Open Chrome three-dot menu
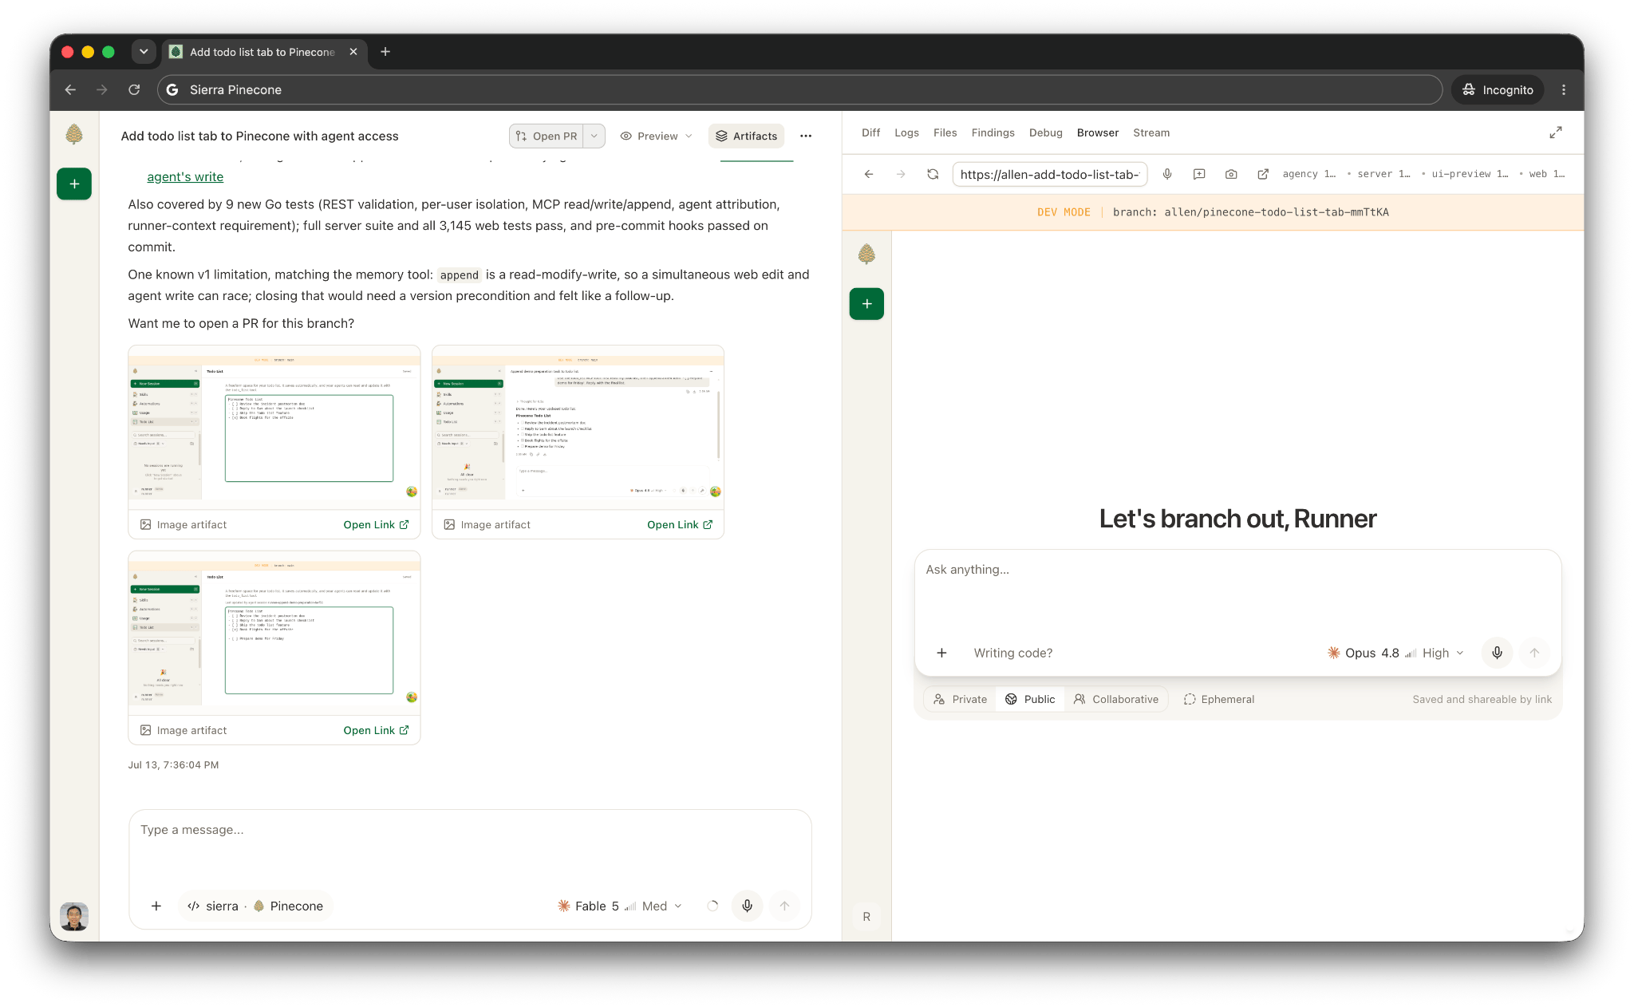 (1564, 90)
